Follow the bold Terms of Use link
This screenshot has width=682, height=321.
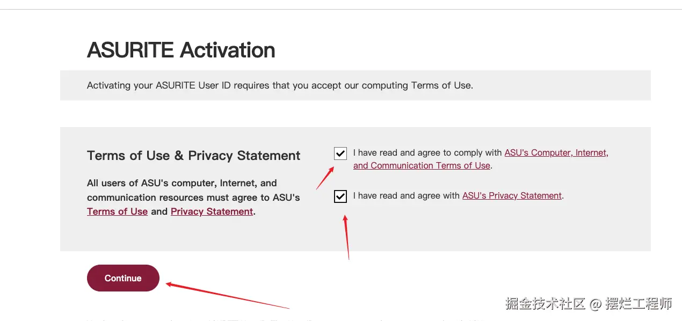[x=117, y=211]
